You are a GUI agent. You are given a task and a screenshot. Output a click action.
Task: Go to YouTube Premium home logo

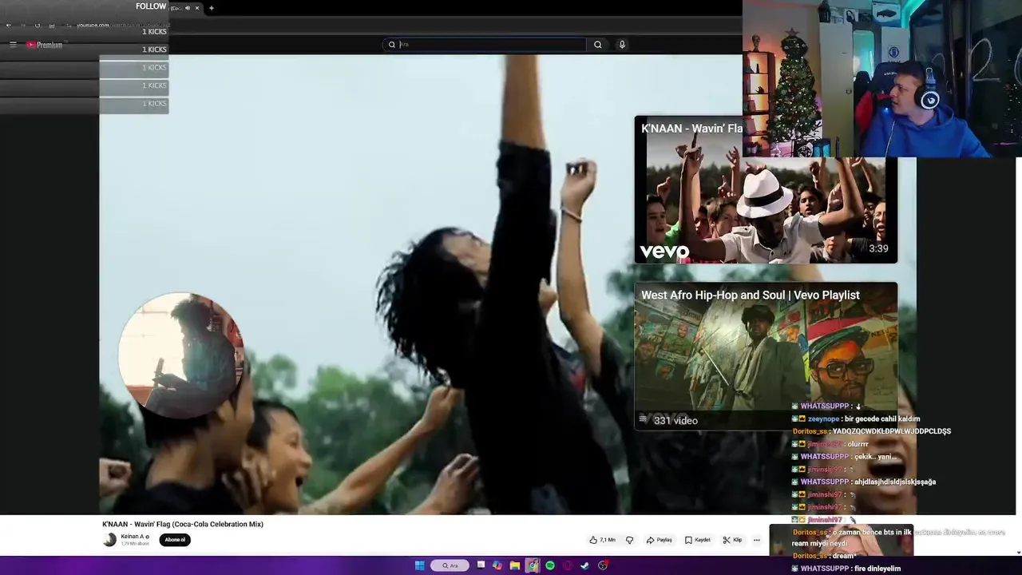click(44, 45)
